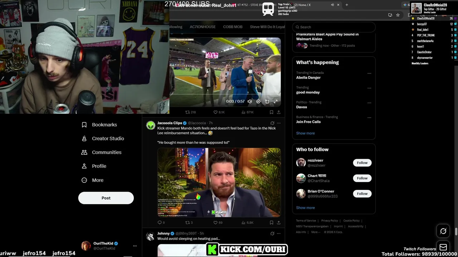Open Grok actions on Johnny's tweet

point(272,233)
